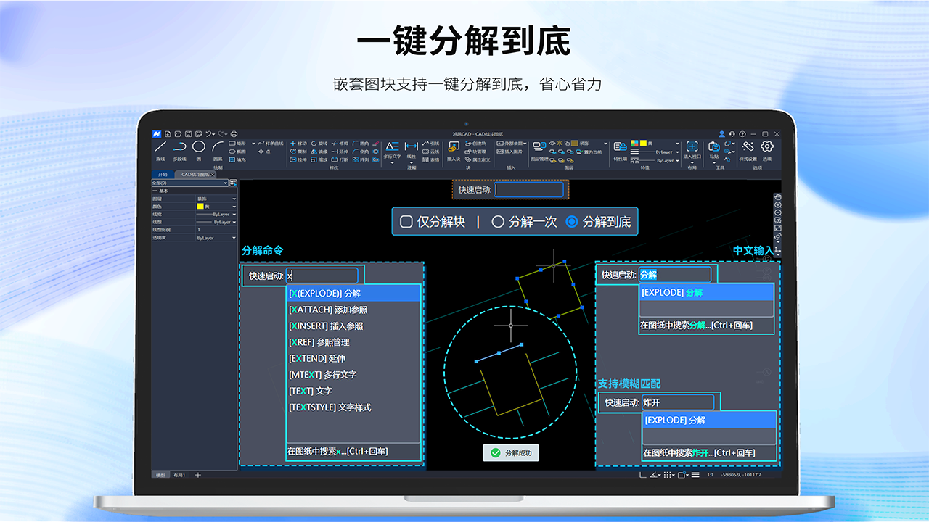Click the Insert Block (插入块) icon

point(453,145)
